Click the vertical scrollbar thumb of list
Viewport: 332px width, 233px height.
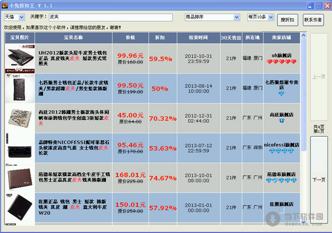point(303,94)
